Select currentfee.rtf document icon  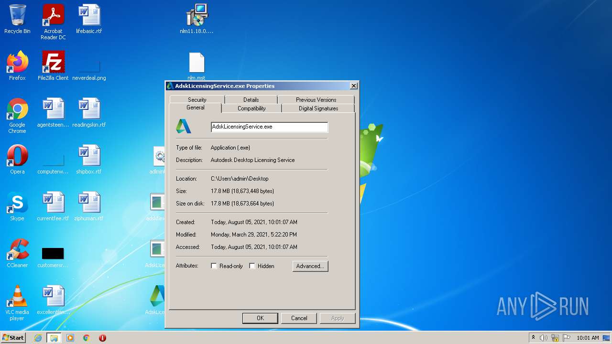(53, 206)
